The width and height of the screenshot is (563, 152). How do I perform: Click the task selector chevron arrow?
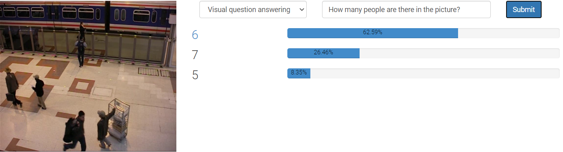tap(301, 10)
